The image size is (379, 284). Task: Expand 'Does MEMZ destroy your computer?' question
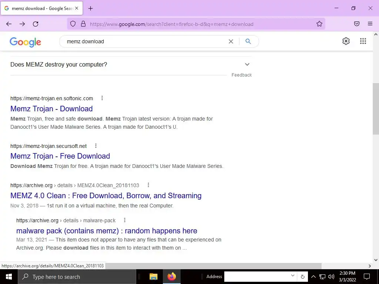click(131, 64)
